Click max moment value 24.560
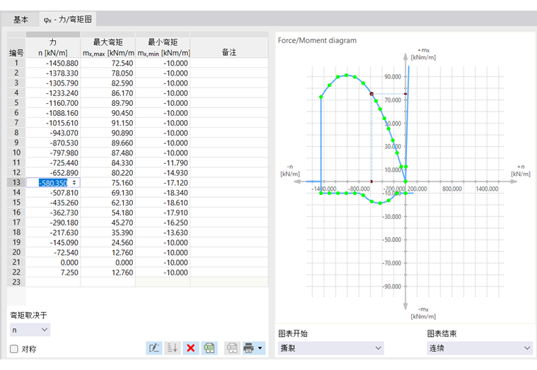537x370 pixels. (x=108, y=243)
